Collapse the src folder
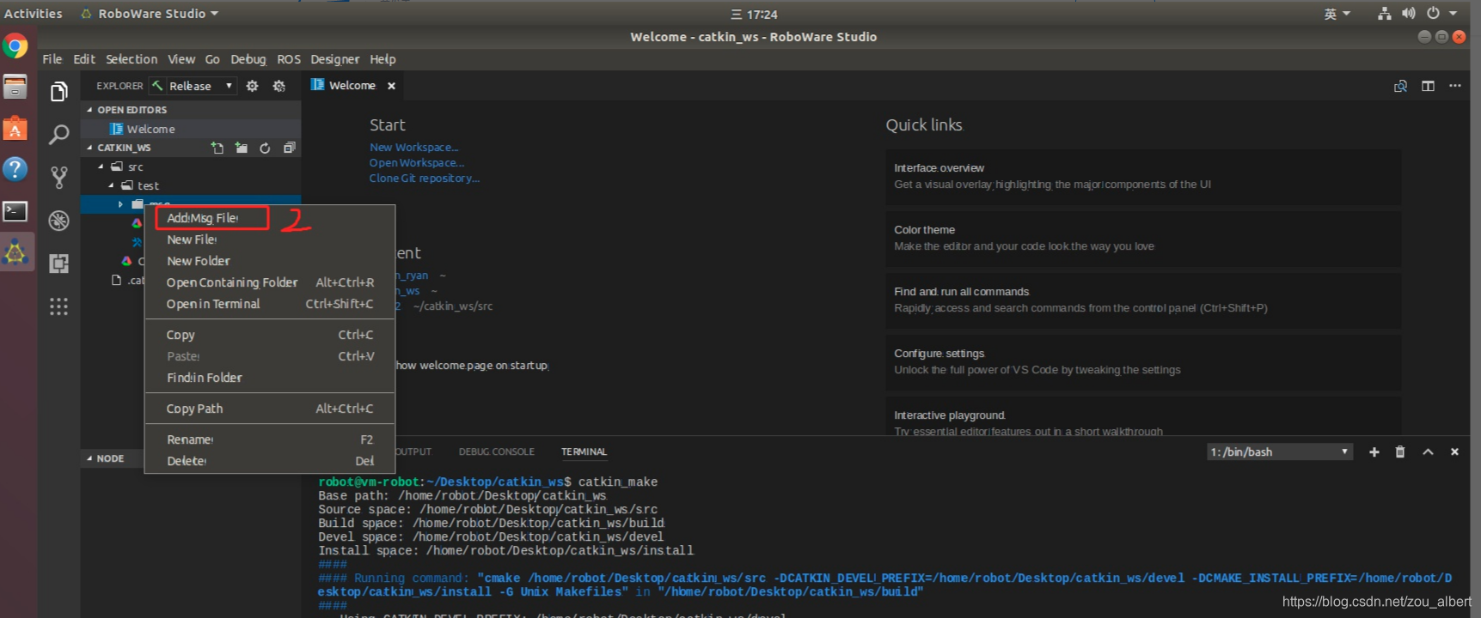 coord(101,167)
